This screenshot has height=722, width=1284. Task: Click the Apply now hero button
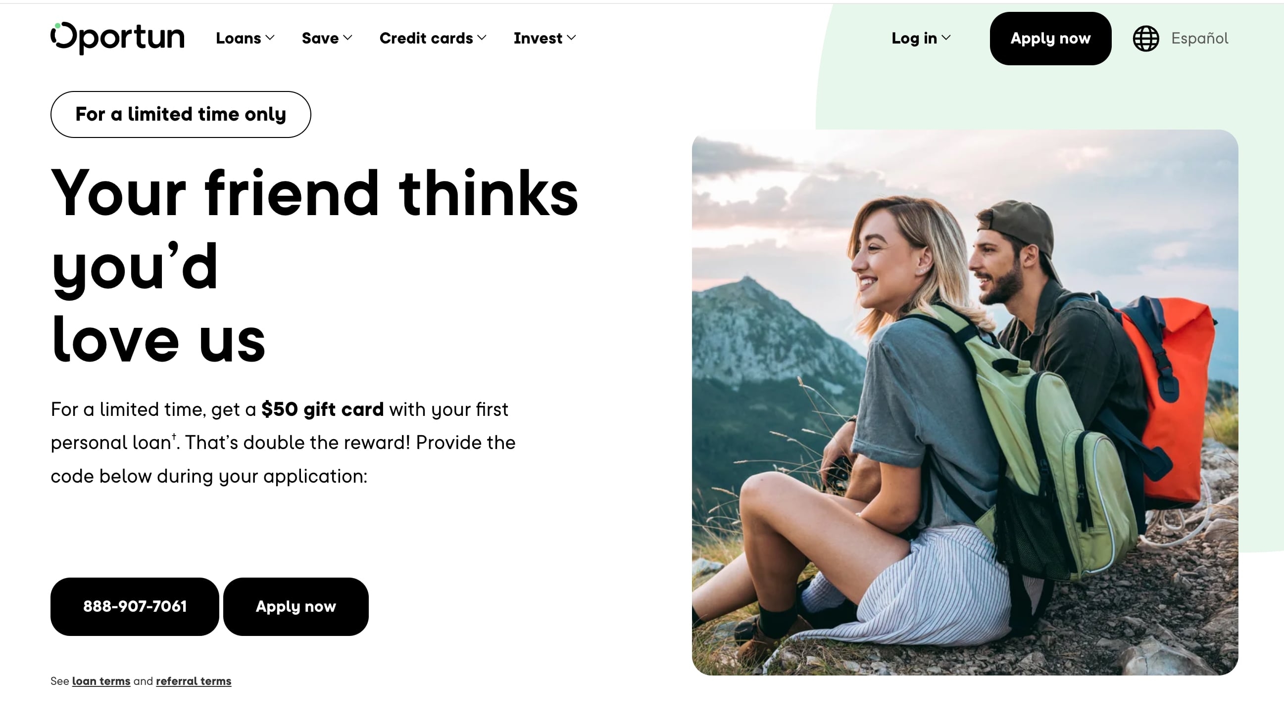[x=296, y=606]
